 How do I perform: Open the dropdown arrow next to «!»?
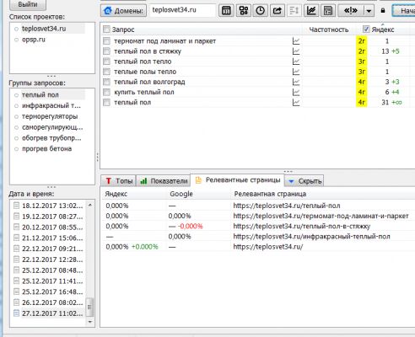[369, 11]
